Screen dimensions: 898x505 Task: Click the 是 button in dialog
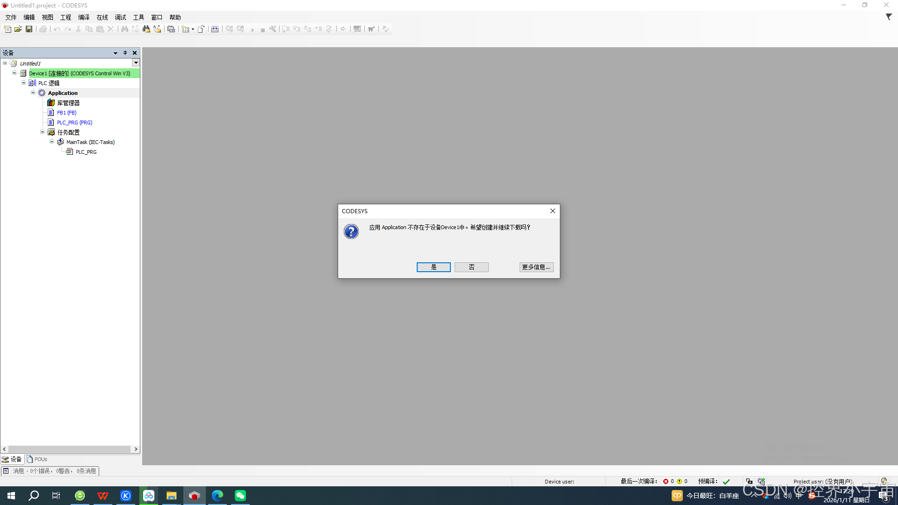(434, 267)
